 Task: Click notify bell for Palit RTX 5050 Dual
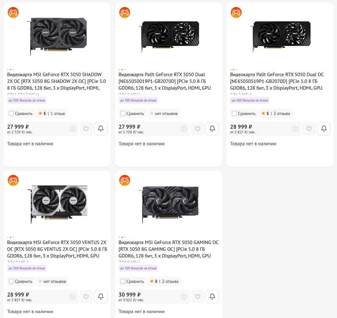coord(212,129)
